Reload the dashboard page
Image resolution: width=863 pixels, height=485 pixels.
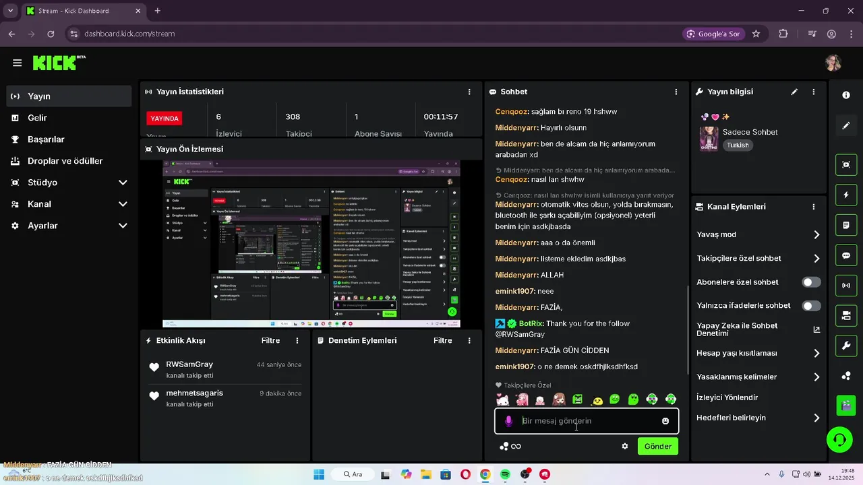[51, 34]
